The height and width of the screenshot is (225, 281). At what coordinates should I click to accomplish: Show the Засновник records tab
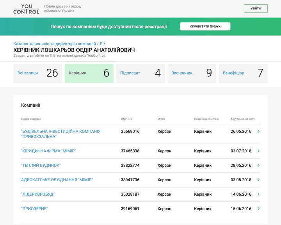[x=192, y=73]
